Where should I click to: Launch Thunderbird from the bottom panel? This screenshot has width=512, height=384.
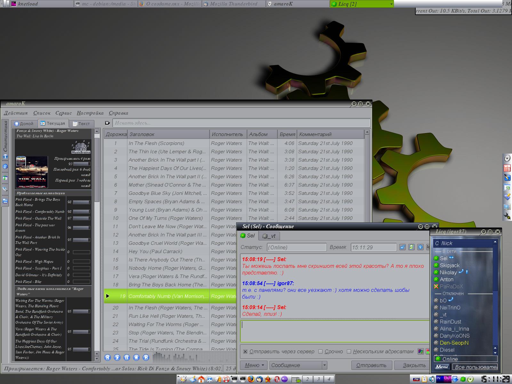click(259, 379)
